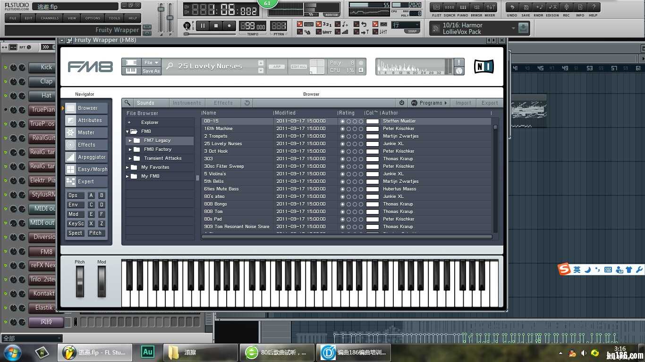Click the REC microphone icon
The width and height of the screenshot is (645, 362).
(566, 7)
